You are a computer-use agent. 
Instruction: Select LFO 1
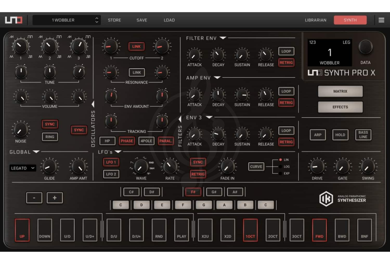(x=111, y=162)
